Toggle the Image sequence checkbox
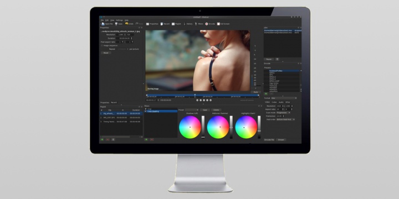 tap(102, 46)
